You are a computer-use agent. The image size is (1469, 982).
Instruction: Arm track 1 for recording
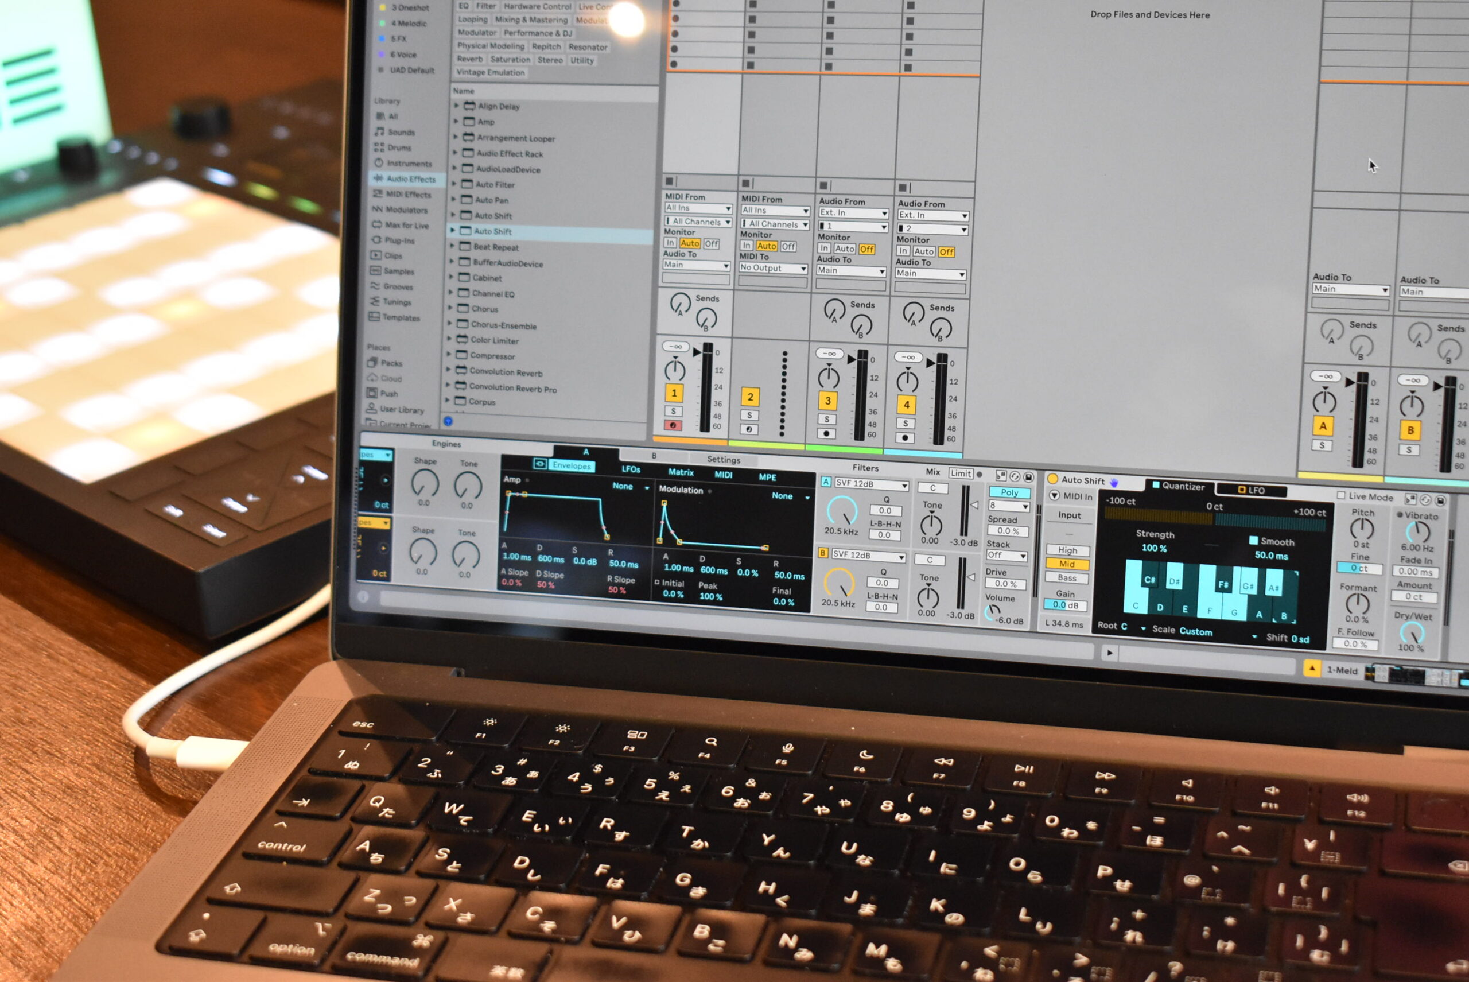(x=673, y=425)
